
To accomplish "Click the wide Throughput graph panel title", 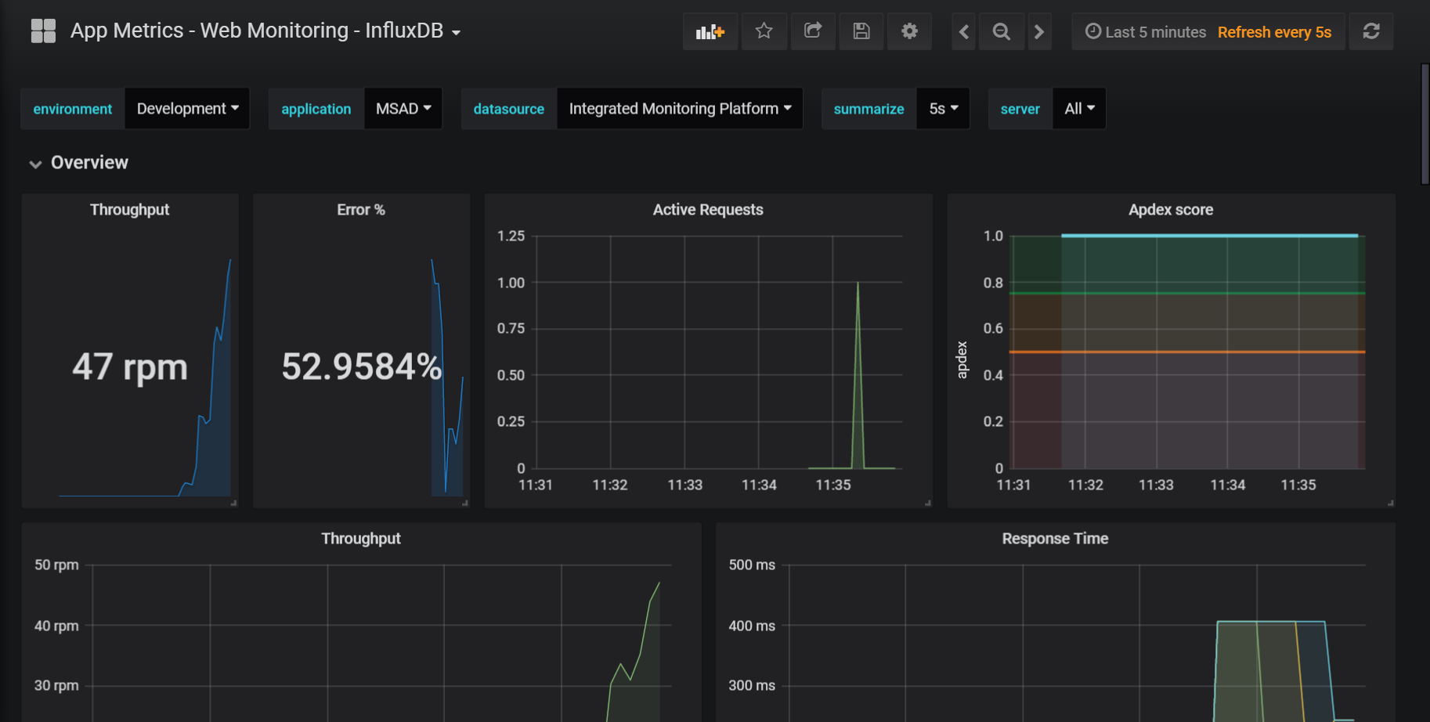I will tap(361, 539).
